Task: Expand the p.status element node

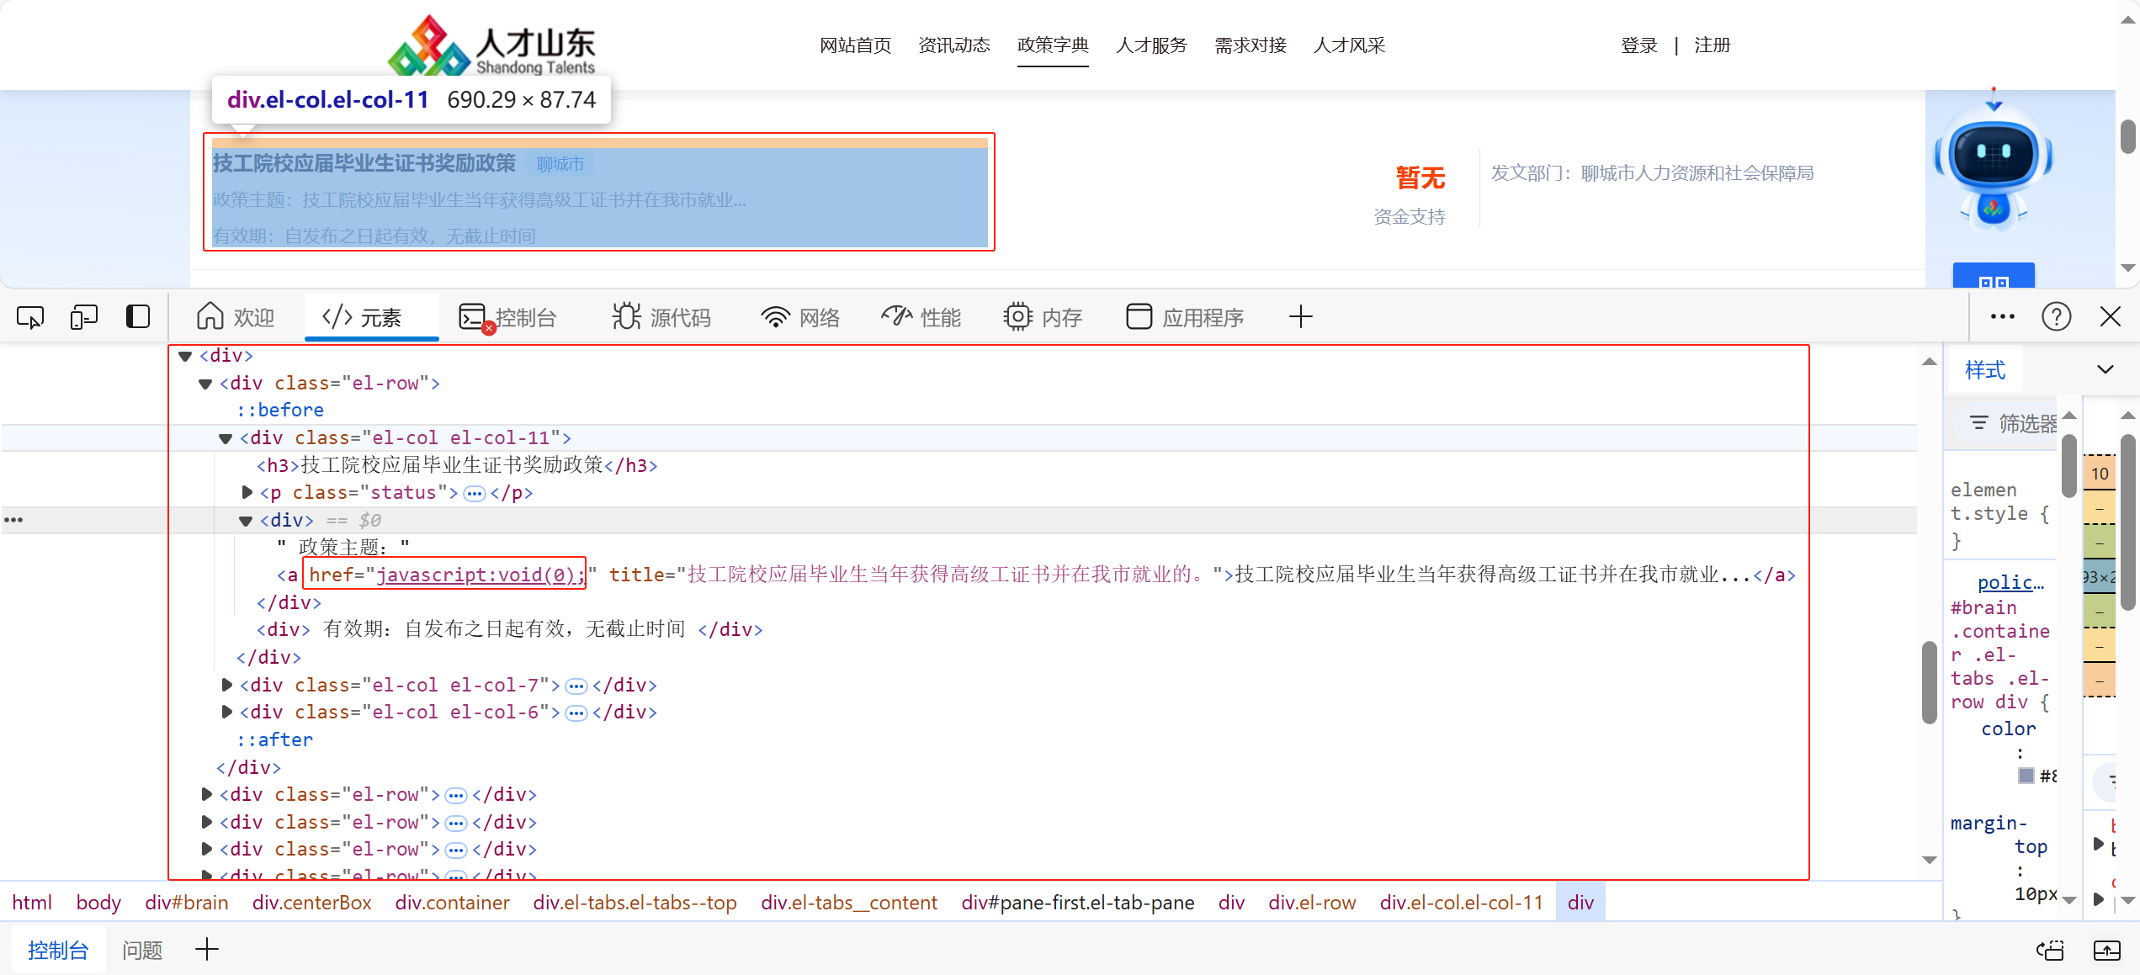Action: coord(246,493)
